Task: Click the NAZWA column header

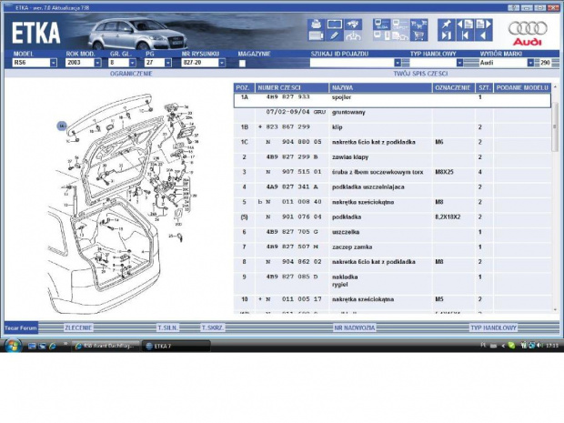Action: [x=380, y=87]
